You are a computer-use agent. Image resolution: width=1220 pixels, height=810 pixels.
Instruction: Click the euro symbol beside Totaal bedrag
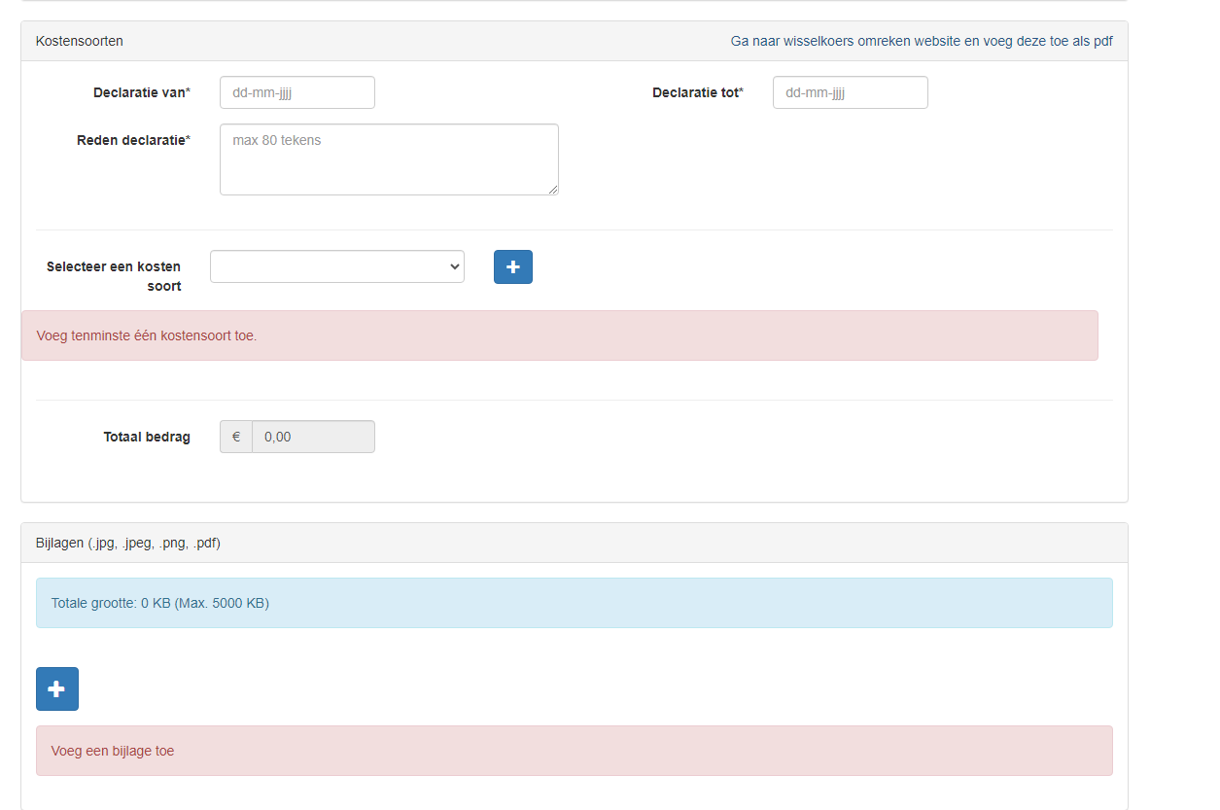(236, 437)
